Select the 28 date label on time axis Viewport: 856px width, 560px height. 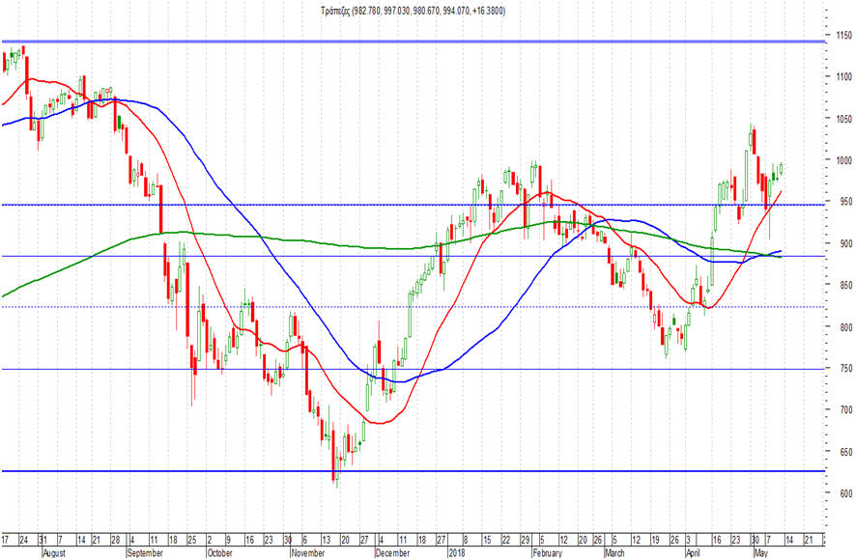pos(115,540)
